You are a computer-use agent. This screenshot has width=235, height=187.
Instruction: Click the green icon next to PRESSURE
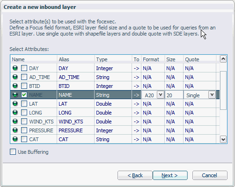15,130
